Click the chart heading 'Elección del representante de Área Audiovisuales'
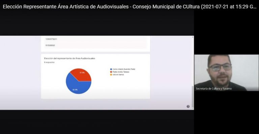Image resolution: width=259 pixels, height=134 pixels. [x=69, y=58]
